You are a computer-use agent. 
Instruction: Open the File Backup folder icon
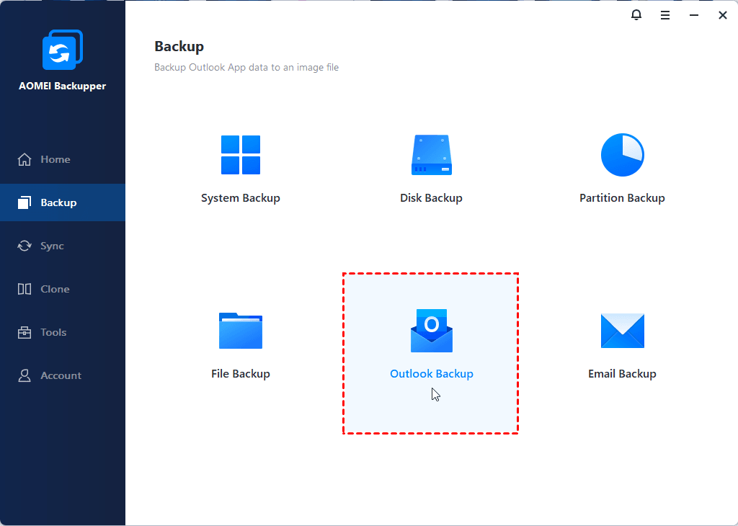(241, 331)
